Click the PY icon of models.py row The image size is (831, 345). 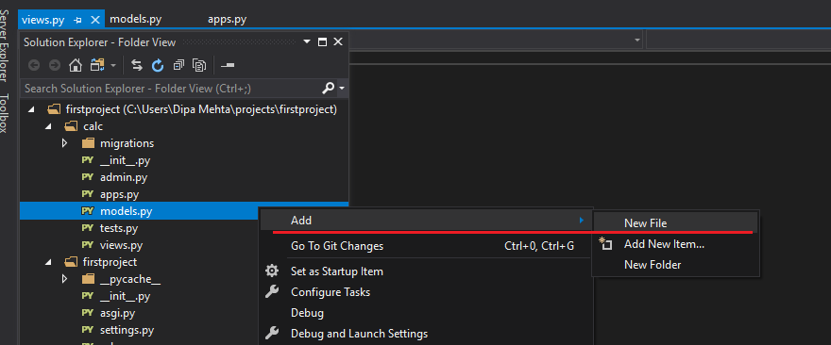pos(88,211)
